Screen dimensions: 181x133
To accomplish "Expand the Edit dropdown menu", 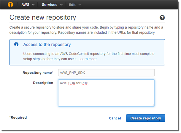I will click(x=74, y=5).
